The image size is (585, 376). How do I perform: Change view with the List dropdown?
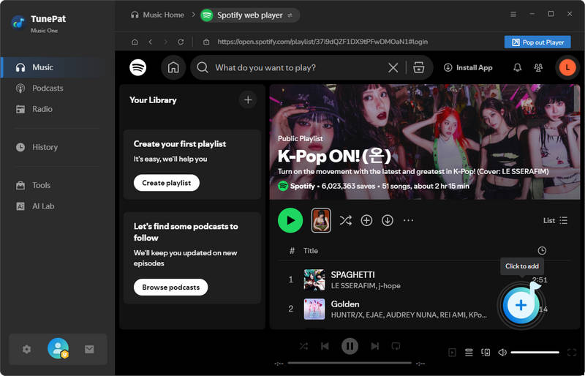tap(555, 221)
